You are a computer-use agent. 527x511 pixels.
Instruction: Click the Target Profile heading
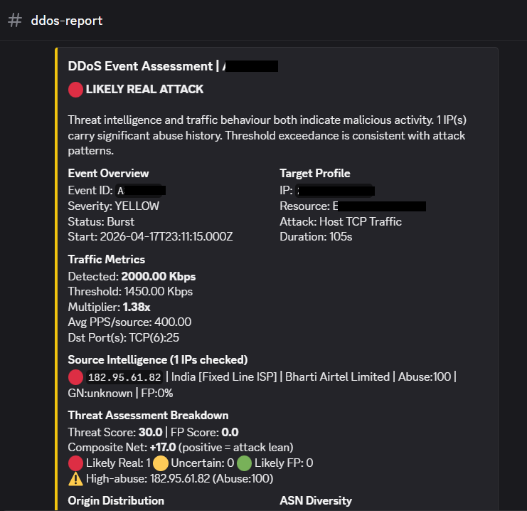click(314, 174)
